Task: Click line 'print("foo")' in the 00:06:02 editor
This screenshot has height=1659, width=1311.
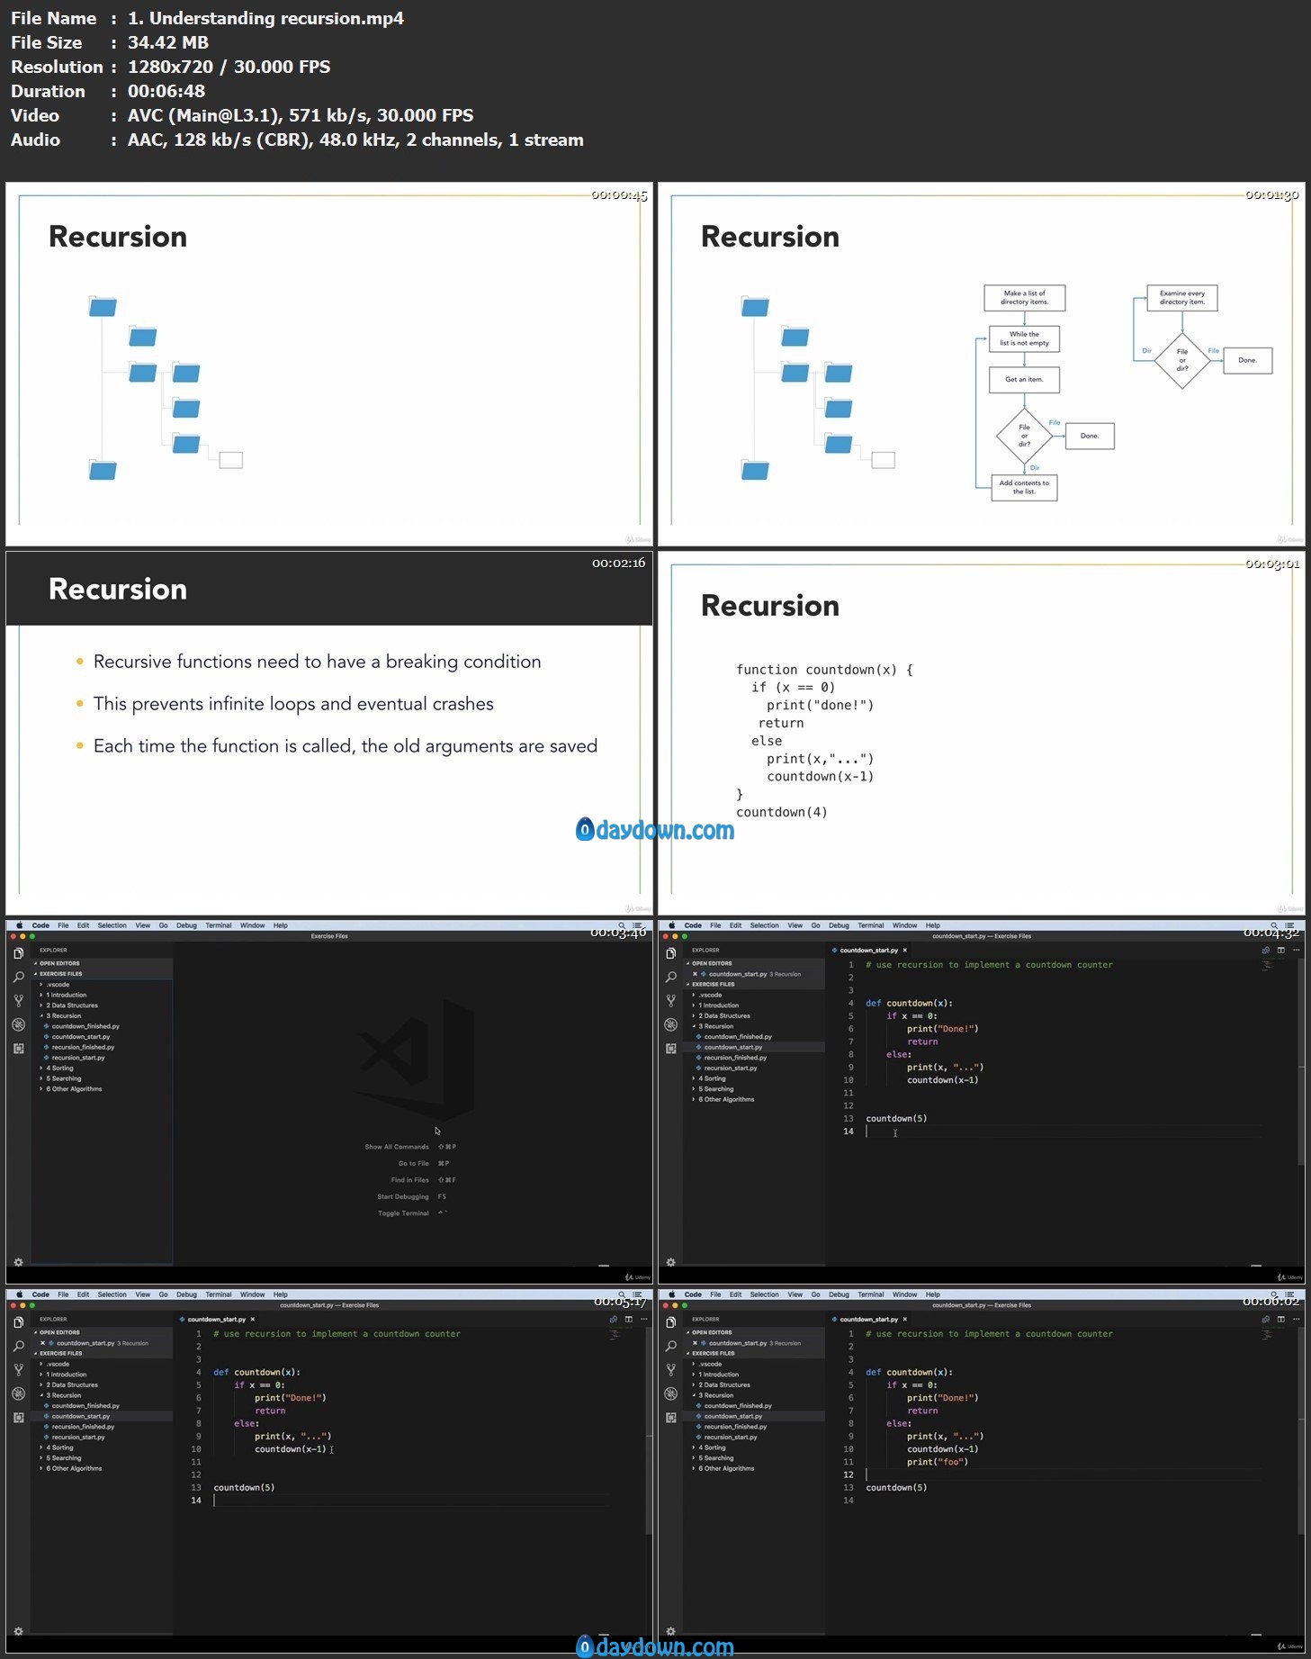Action: click(x=938, y=1462)
